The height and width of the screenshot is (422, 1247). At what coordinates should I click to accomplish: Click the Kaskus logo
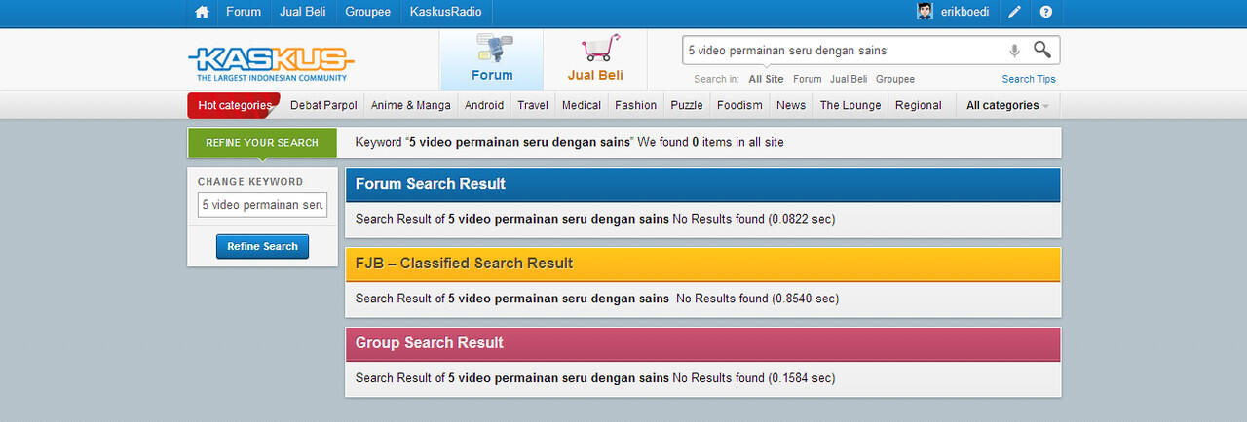click(x=270, y=62)
